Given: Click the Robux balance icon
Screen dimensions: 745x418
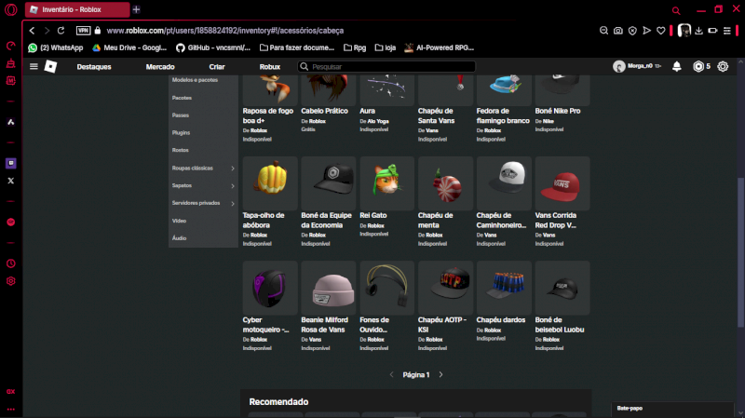Looking at the screenshot, I should tap(698, 67).
